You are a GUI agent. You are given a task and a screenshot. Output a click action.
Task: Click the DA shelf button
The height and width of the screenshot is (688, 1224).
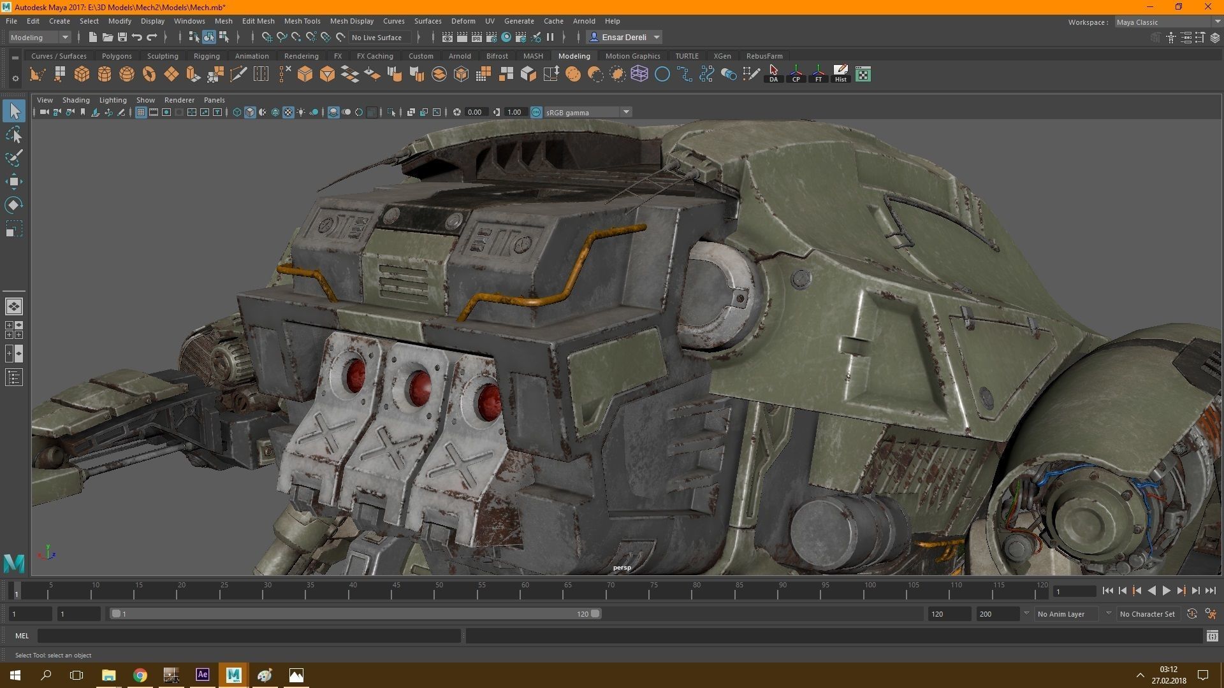773,75
